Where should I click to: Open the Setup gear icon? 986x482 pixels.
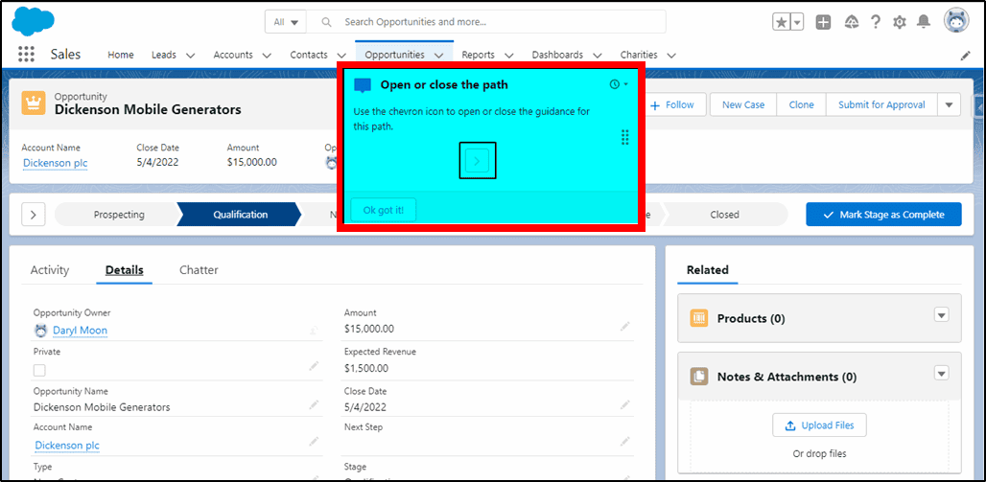point(900,23)
